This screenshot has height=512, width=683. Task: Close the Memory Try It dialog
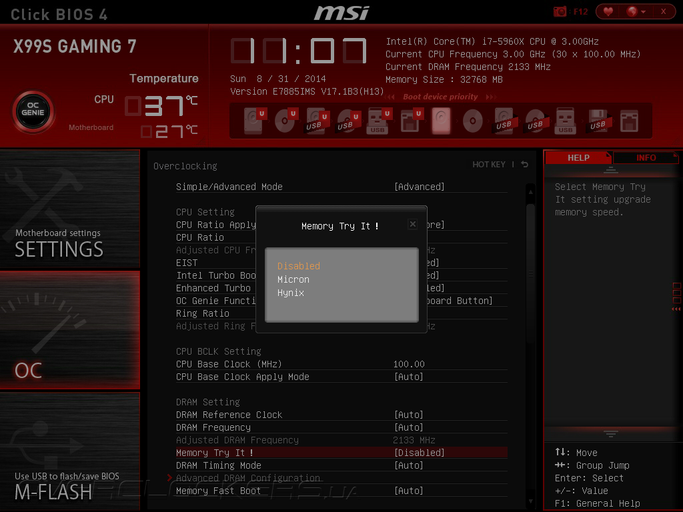pos(412,224)
